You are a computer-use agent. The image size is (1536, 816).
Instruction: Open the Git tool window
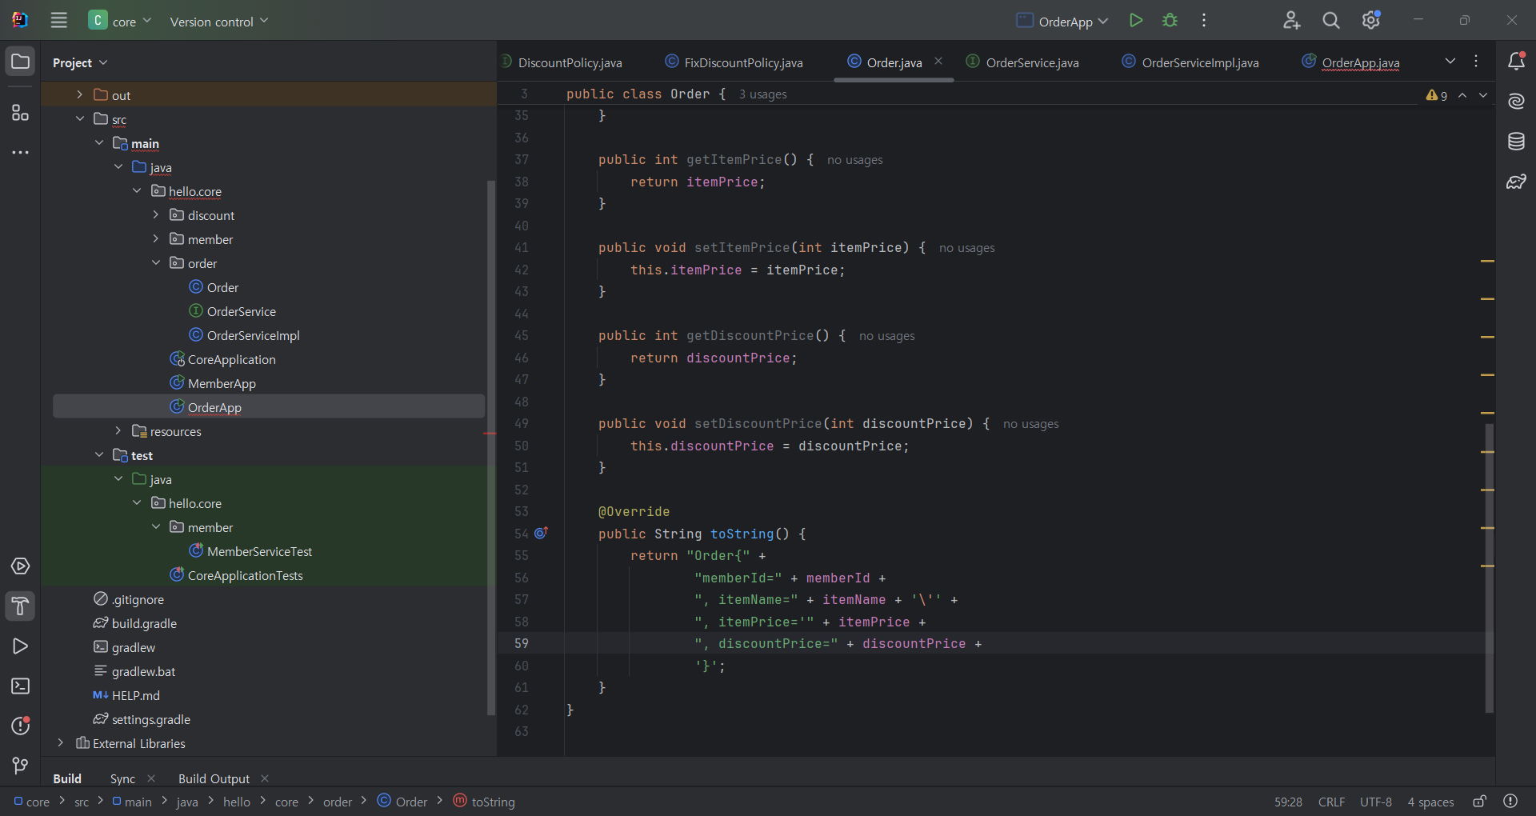click(x=21, y=766)
